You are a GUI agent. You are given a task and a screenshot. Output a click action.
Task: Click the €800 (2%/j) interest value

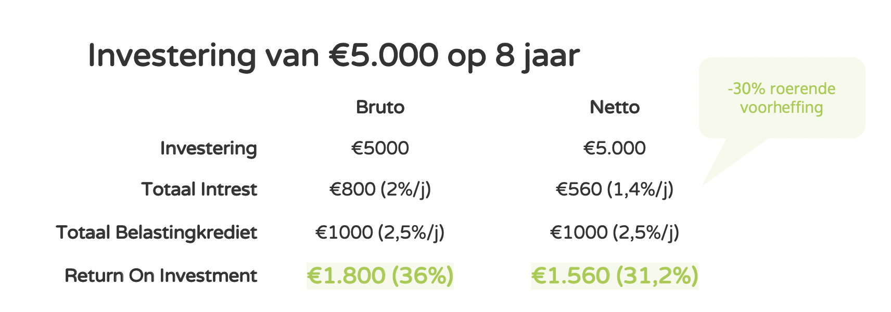(x=380, y=189)
